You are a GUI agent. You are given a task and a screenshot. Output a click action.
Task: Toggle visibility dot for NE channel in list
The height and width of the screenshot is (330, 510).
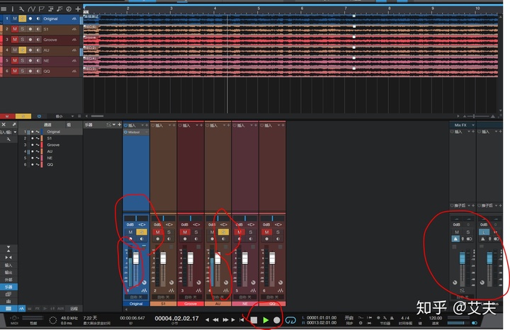[32, 158]
